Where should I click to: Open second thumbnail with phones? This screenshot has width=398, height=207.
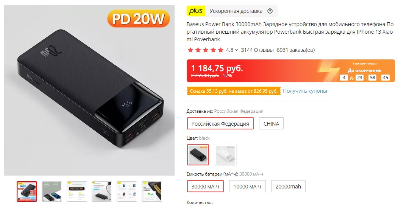52,191
